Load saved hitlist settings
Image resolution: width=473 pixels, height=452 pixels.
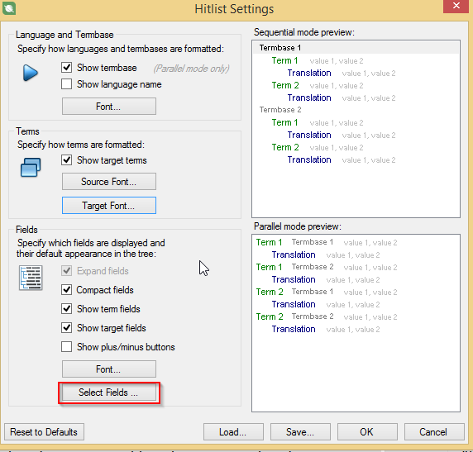(233, 432)
